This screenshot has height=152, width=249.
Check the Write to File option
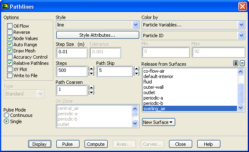click(10, 76)
